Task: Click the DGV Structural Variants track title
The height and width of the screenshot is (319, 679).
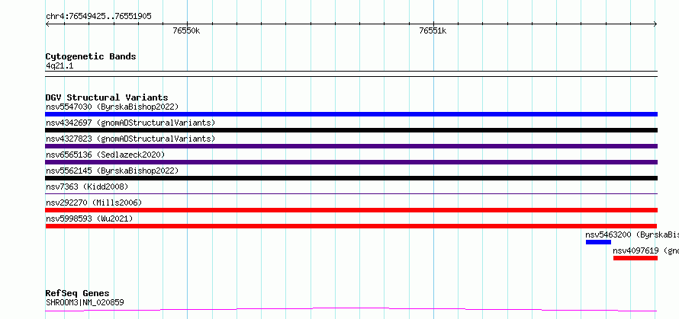Action: (x=107, y=97)
